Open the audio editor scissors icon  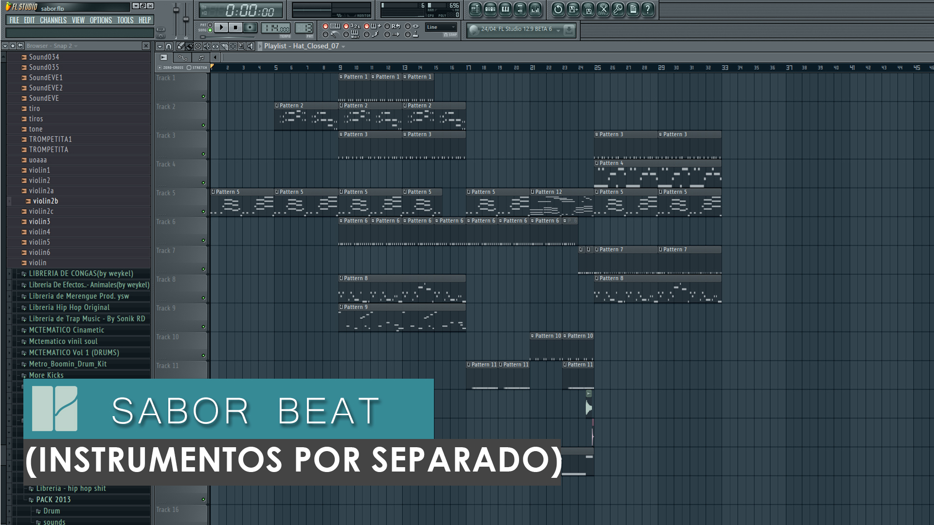pos(603,9)
